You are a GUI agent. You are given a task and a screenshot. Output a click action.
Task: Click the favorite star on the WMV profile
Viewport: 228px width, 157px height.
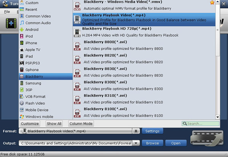tap(212, 3)
